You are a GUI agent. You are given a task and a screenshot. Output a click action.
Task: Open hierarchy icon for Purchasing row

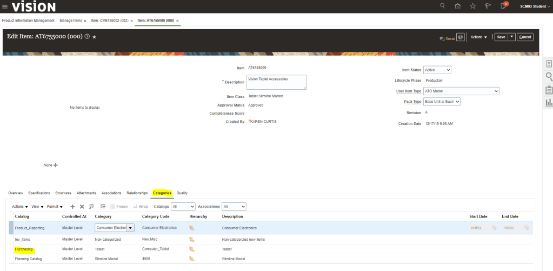[192, 249]
